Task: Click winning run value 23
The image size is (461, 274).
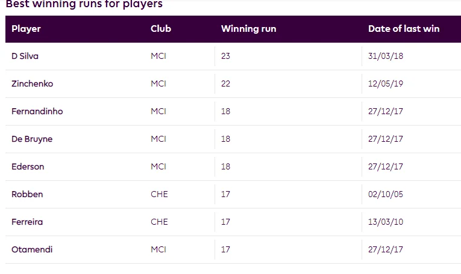Action: pos(226,56)
